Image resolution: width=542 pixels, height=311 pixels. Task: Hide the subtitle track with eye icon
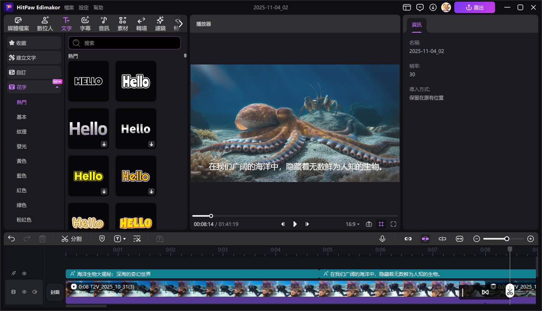click(24, 273)
